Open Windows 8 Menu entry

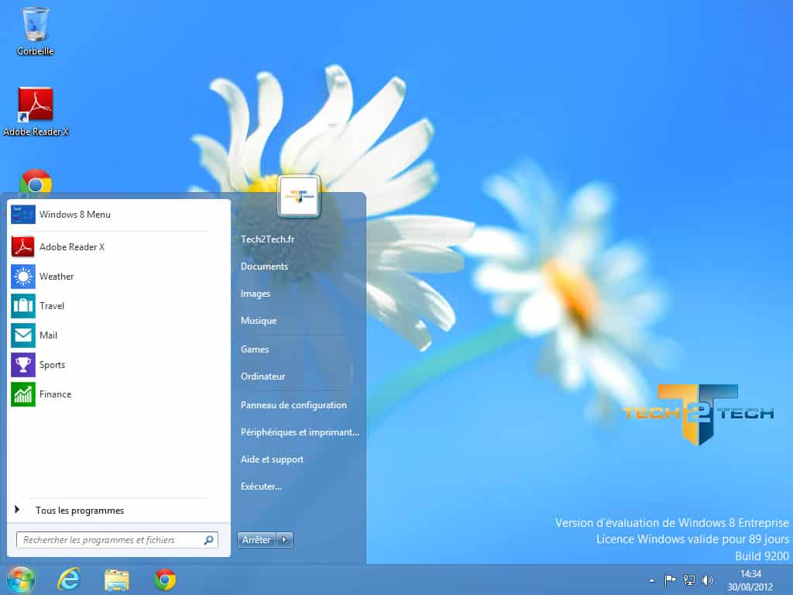(74, 215)
